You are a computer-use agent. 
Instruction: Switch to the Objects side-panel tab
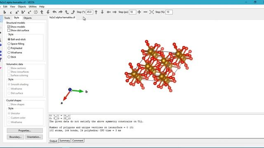click(28, 18)
